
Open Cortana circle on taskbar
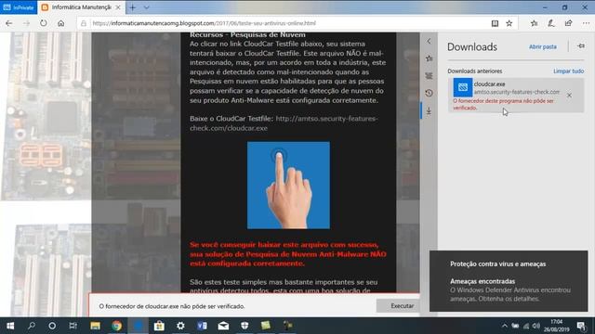point(52,326)
